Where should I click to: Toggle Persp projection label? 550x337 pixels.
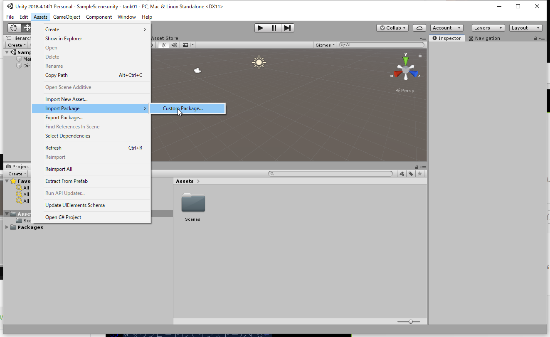click(x=405, y=91)
